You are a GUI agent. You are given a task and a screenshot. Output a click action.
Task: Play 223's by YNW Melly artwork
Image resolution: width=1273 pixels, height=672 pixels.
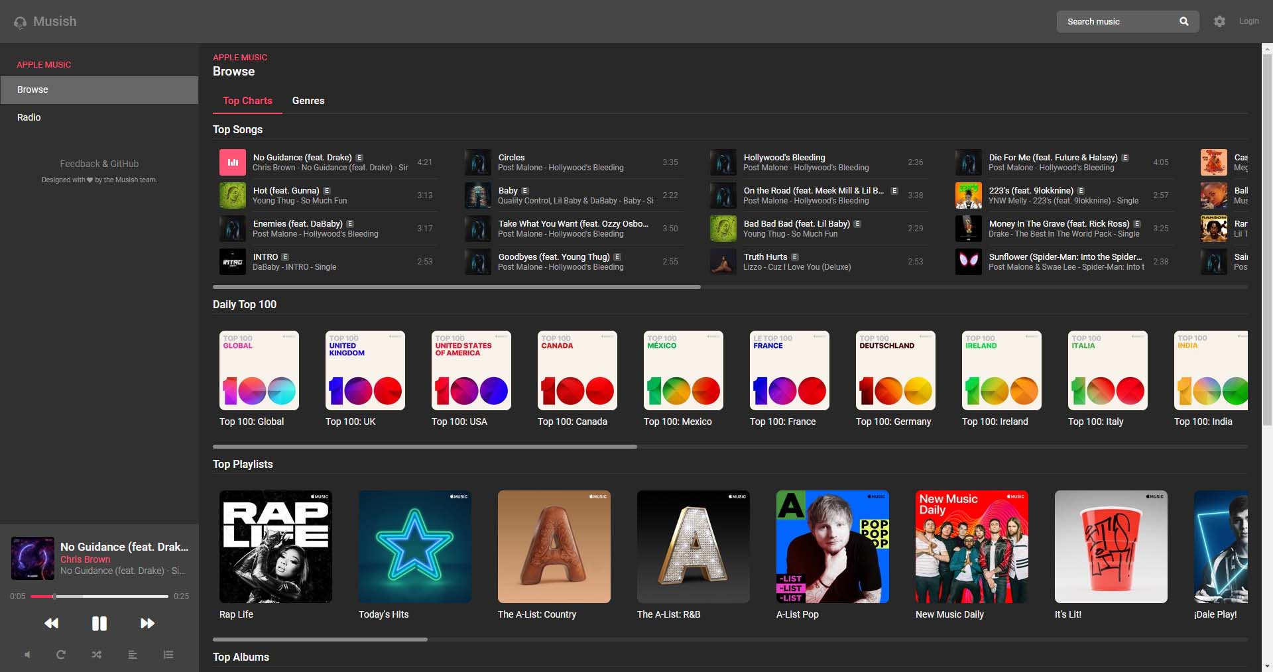pos(969,196)
